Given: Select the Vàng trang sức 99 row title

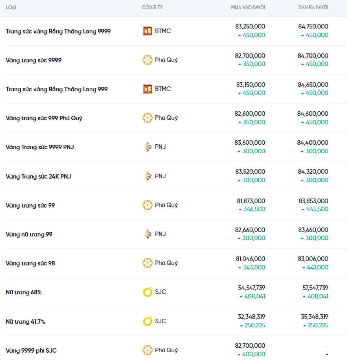Looking at the screenshot, I should coord(30,205).
